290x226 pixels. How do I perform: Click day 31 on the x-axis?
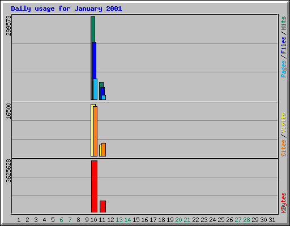click(272, 220)
